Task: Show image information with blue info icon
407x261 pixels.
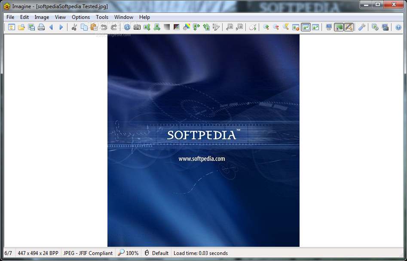Action: [x=127, y=27]
